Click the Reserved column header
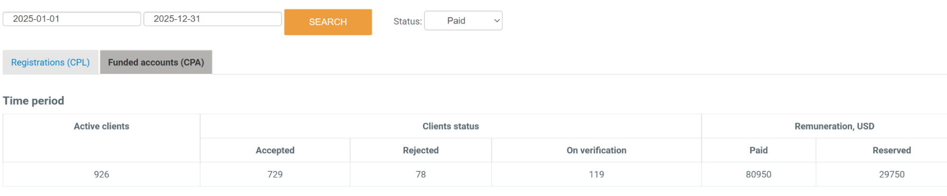The height and width of the screenshot is (196, 947). 891,151
